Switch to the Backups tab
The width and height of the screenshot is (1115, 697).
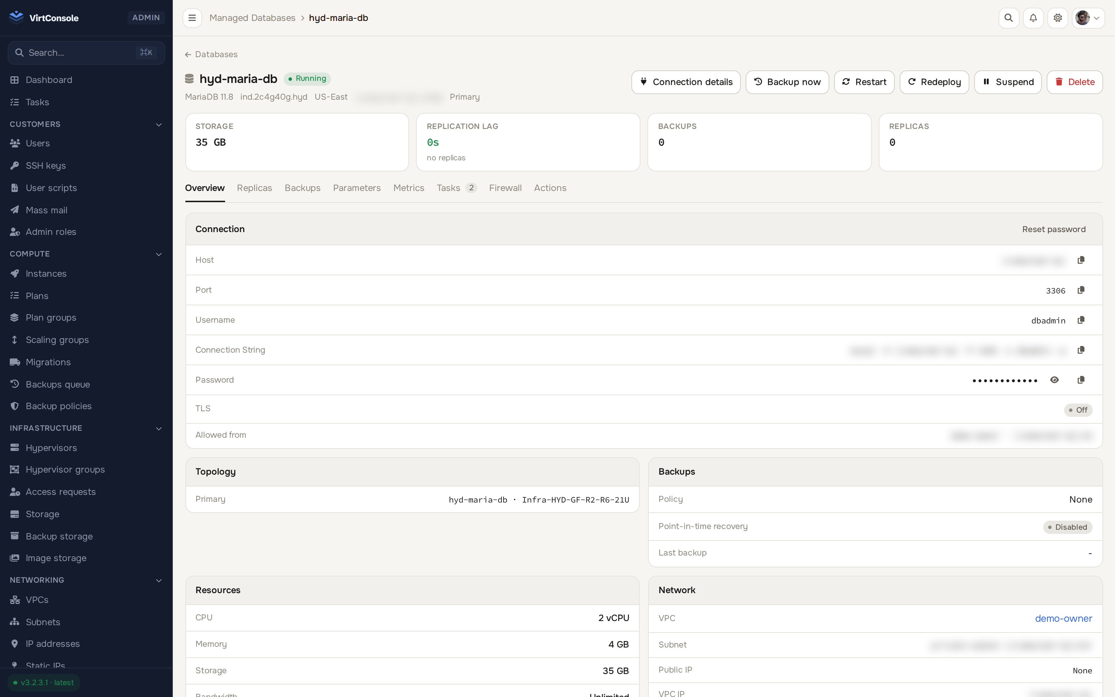tap(302, 188)
